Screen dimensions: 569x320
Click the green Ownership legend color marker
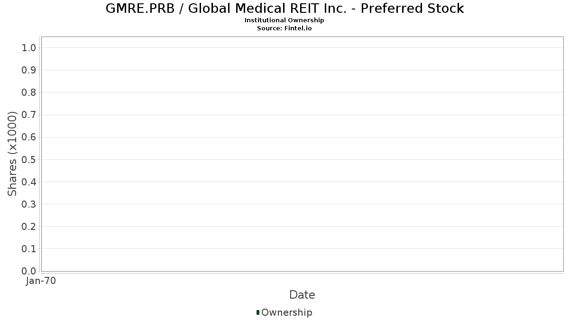pos(258,312)
